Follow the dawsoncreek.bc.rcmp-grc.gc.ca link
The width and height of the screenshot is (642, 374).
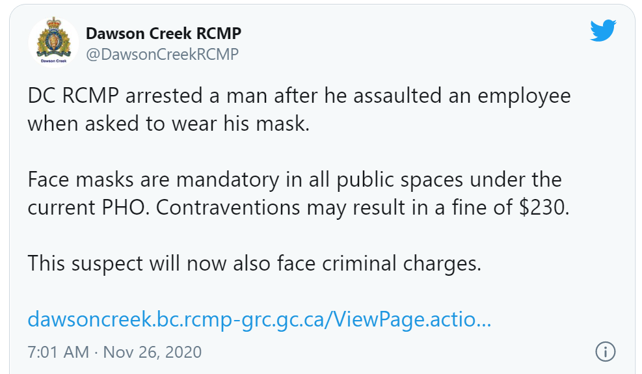pos(259,319)
